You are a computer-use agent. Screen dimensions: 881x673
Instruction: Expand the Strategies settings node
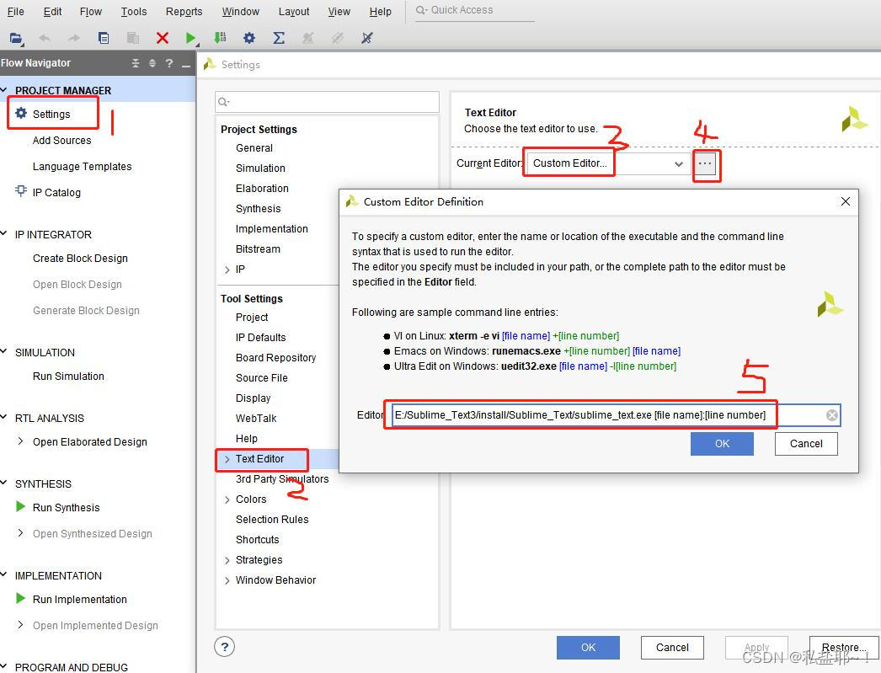coord(227,560)
